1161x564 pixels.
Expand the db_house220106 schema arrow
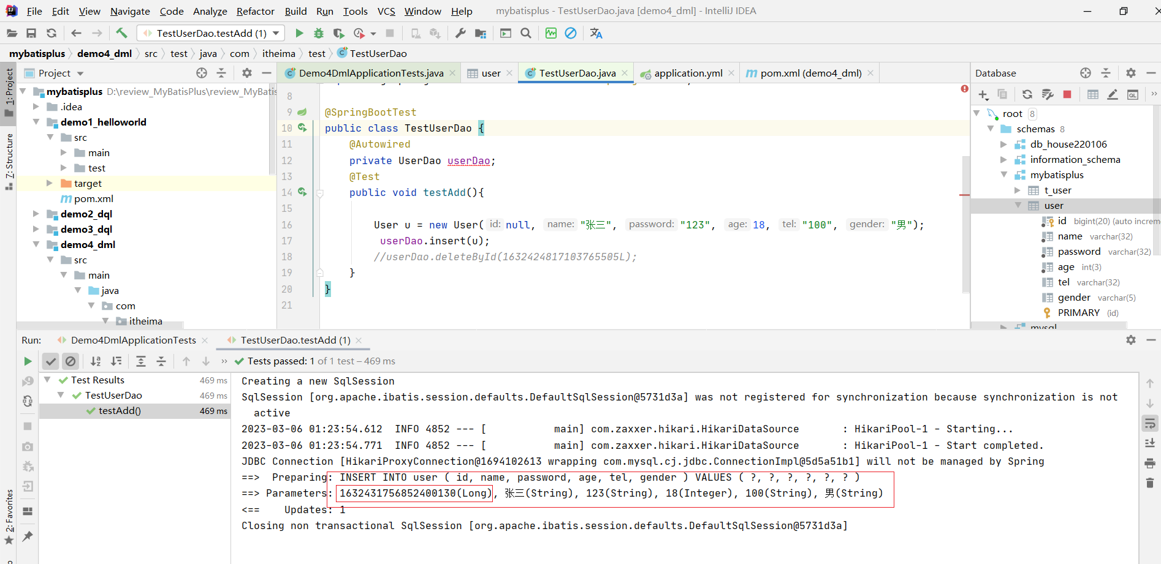(1003, 144)
